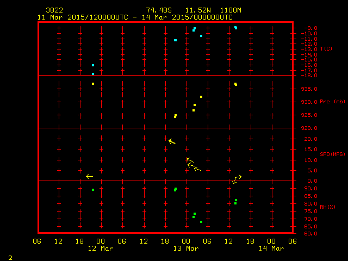The image size is (348, 261).
Task: Select the topmost wind arrow near 20 MPS
Action: click(x=172, y=141)
